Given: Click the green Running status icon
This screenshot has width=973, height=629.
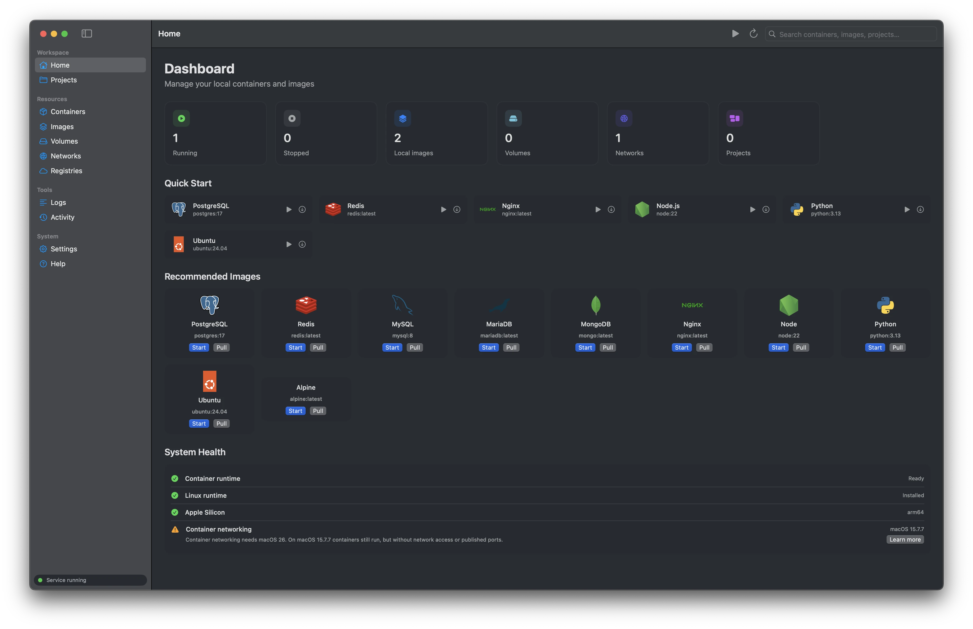Looking at the screenshot, I should coord(182,118).
